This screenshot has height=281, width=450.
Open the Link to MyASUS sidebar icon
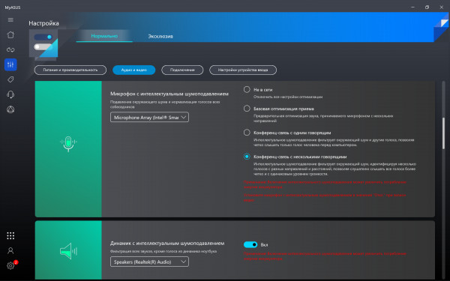10,49
